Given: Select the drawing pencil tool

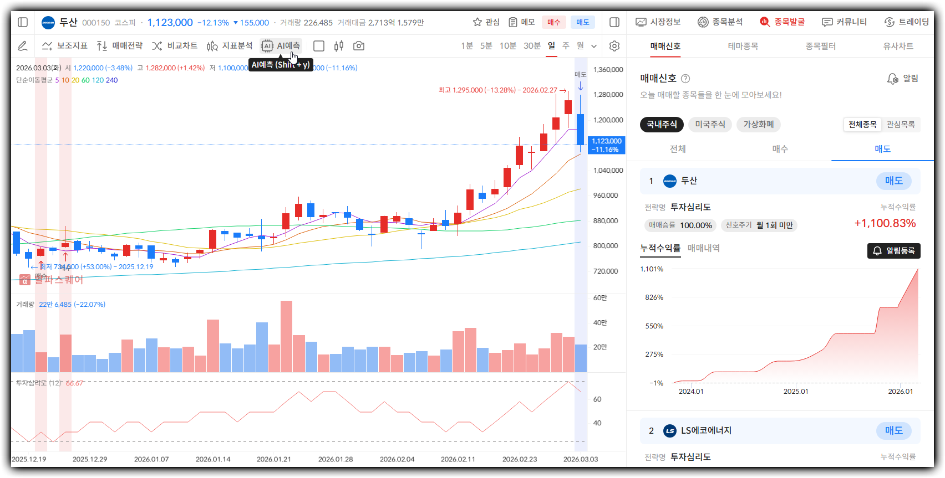Looking at the screenshot, I should click(x=23, y=46).
